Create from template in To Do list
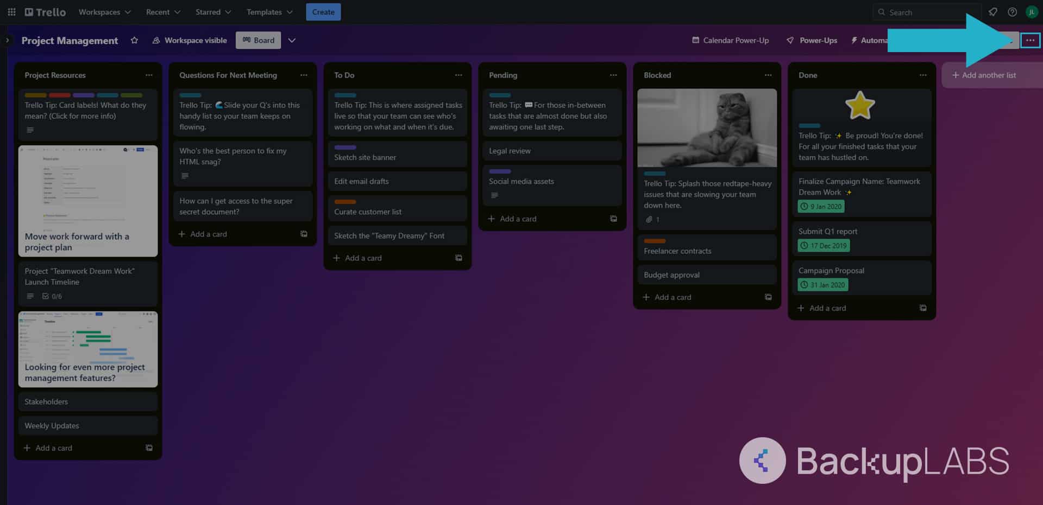The image size is (1043, 505). 458,258
